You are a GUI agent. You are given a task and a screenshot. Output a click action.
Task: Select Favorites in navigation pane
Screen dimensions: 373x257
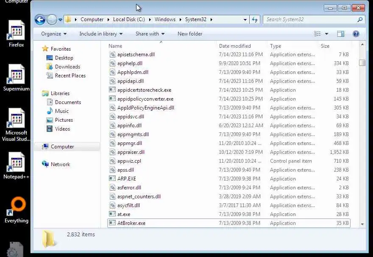point(61,49)
